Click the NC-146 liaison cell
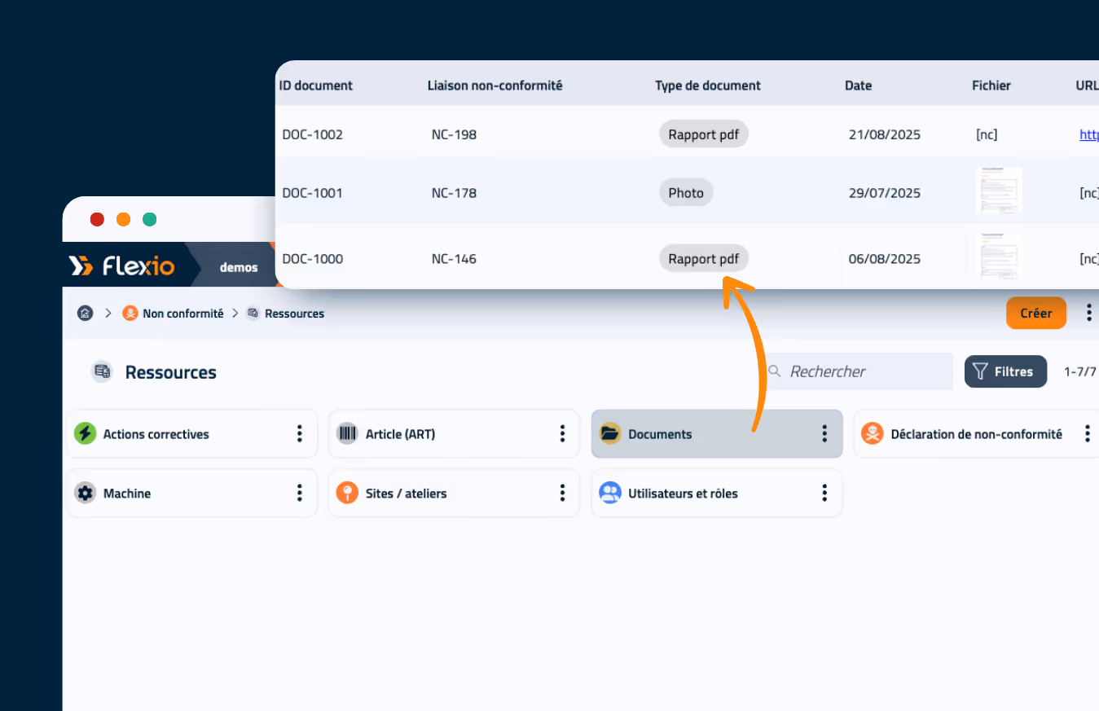The image size is (1099, 711). click(454, 259)
